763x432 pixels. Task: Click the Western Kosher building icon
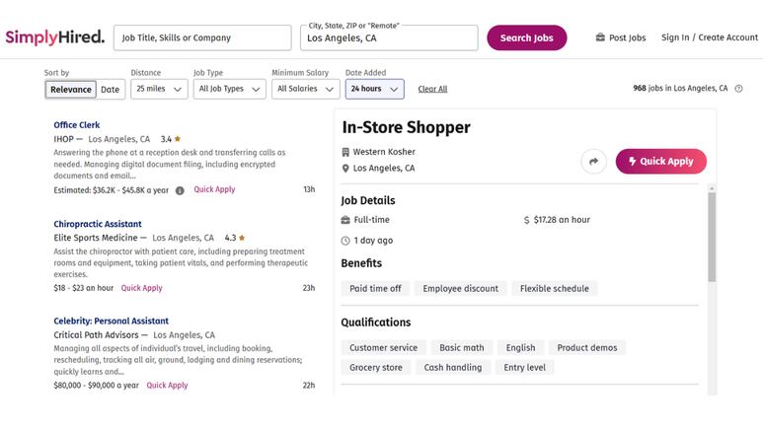coord(345,152)
